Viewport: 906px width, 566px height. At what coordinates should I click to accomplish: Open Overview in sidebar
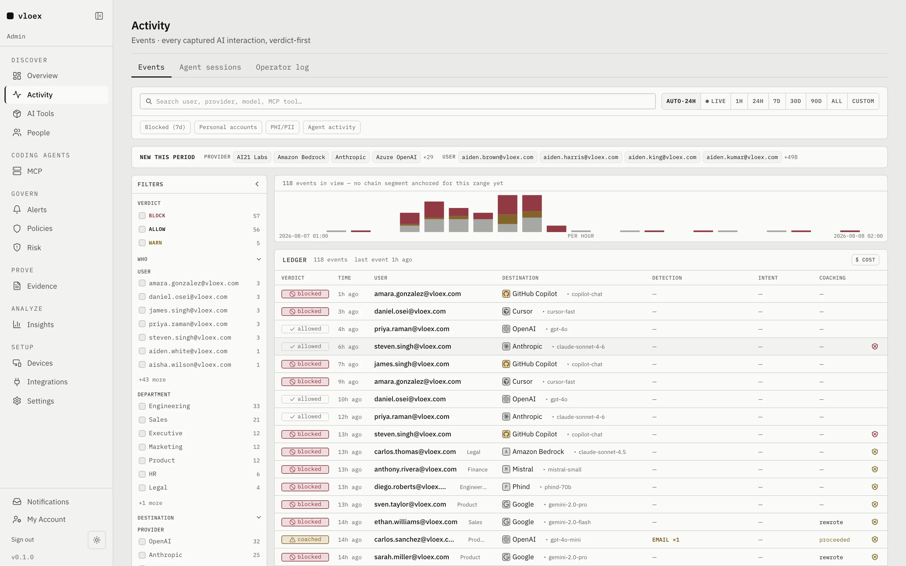tap(57, 76)
